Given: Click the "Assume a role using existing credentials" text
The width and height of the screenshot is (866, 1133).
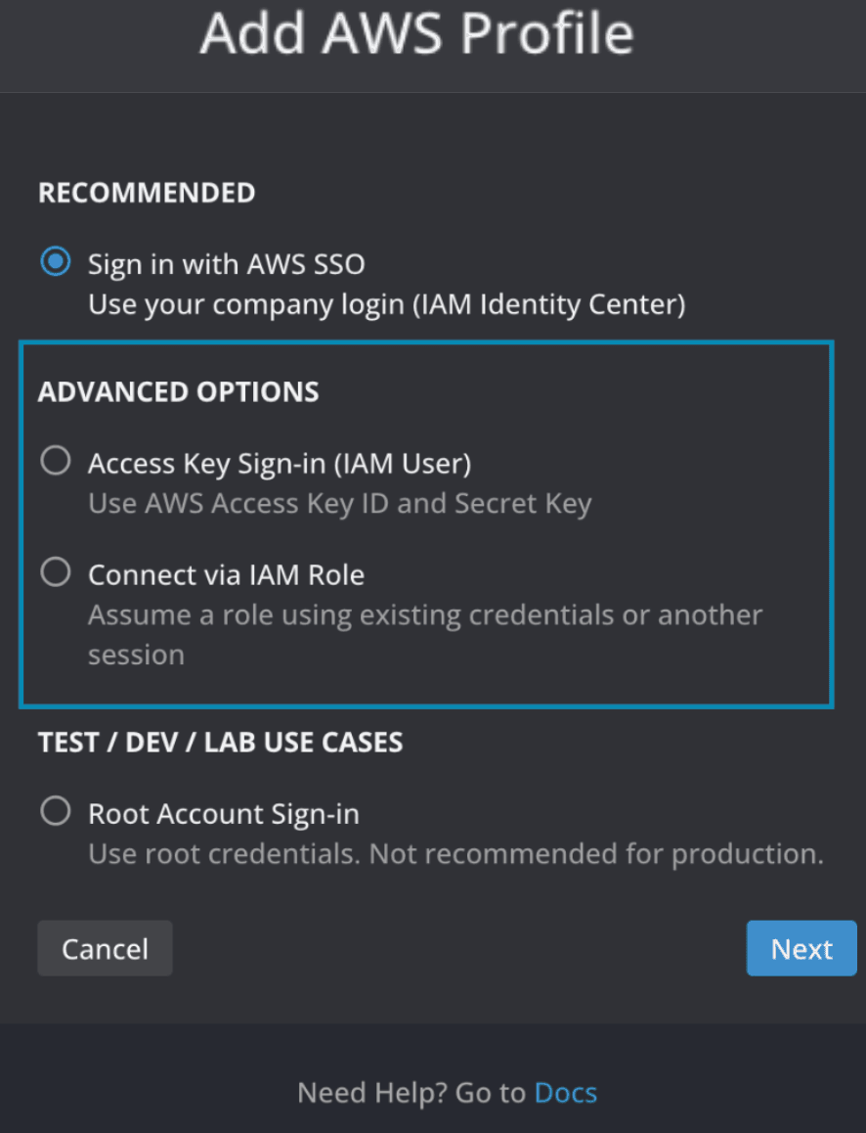Looking at the screenshot, I should (x=424, y=615).
